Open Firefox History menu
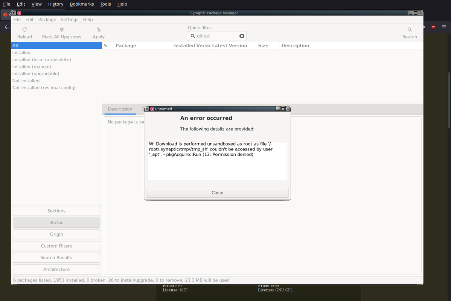Viewport: 451px width, 301px height. [x=55, y=4]
